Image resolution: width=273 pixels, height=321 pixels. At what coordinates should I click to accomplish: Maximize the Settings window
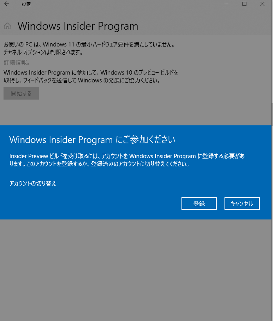(x=244, y=4)
